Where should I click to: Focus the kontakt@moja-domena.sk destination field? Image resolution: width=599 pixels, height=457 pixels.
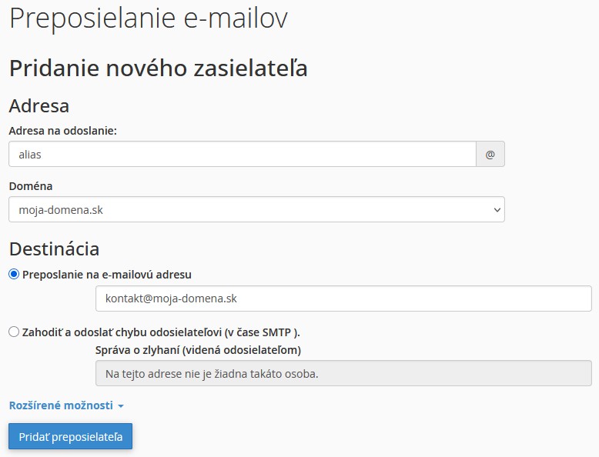coord(343,299)
